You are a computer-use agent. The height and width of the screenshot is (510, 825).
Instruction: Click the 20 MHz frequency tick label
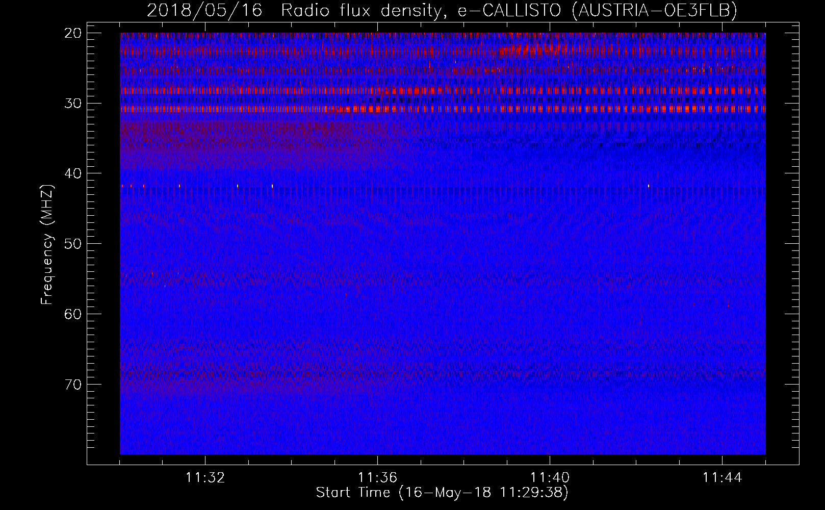(73, 33)
